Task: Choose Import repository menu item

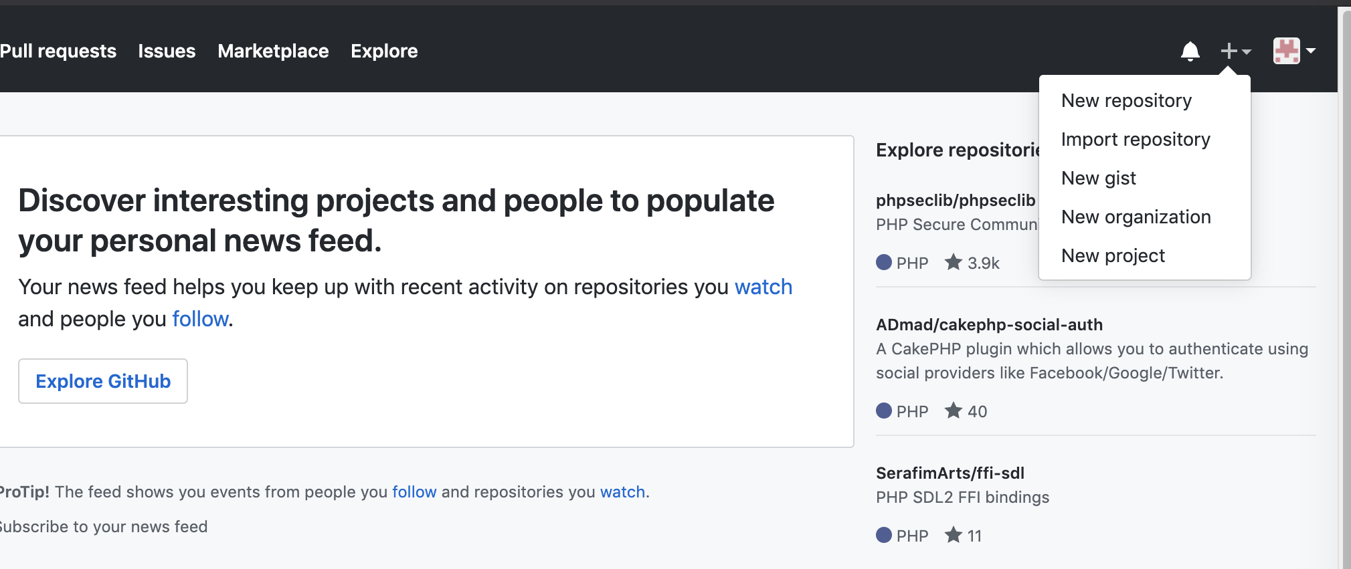Action: click(x=1144, y=139)
